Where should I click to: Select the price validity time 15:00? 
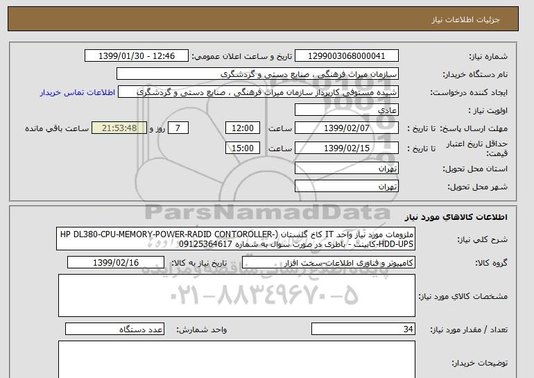243,148
